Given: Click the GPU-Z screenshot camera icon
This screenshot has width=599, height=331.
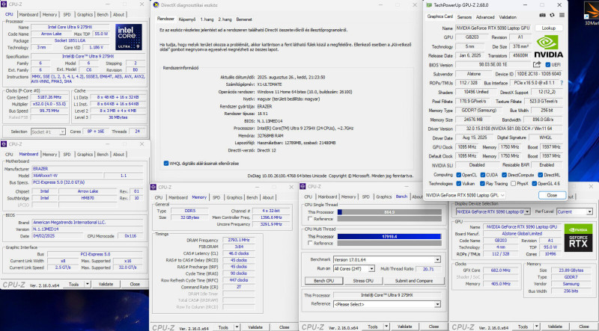Looking at the screenshot, I should click(x=542, y=15).
